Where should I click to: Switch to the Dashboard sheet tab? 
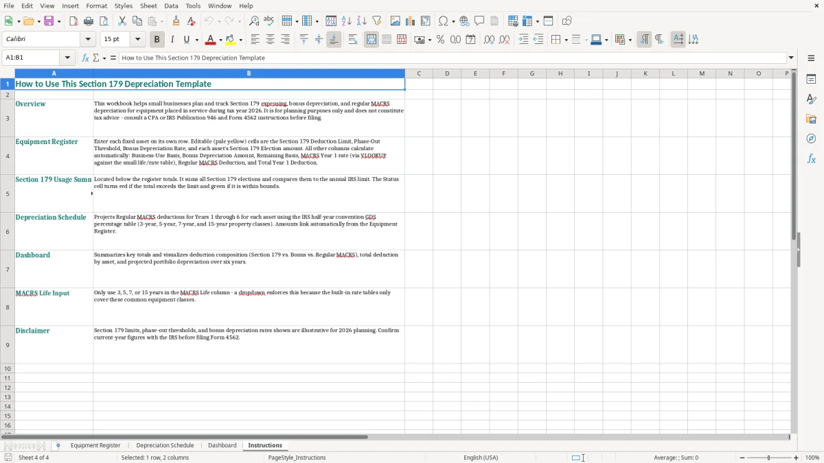[222, 445]
